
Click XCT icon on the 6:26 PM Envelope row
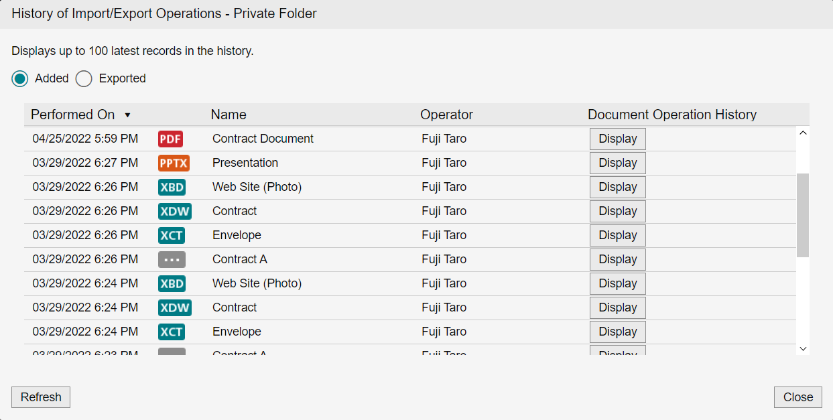pos(172,235)
